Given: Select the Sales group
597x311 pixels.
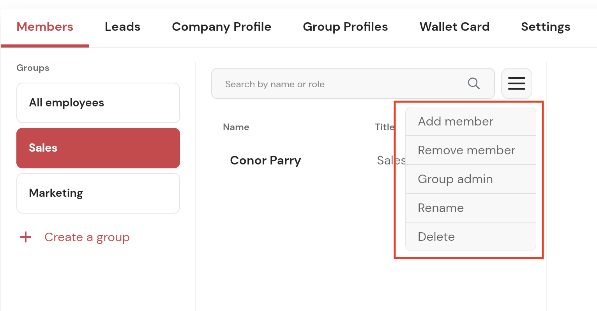Looking at the screenshot, I should pyautogui.click(x=98, y=148).
